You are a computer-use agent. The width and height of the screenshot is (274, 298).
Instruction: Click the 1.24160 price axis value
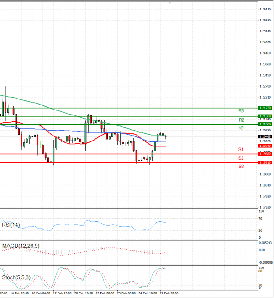pos(265,53)
